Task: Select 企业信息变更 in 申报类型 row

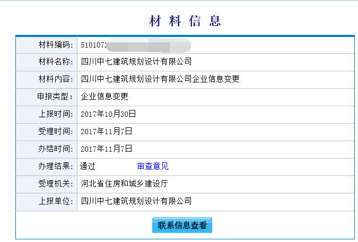Action: [104, 97]
